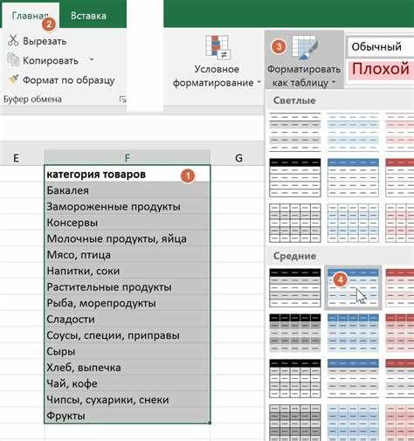Click the Фрукты cell
The height and width of the screenshot is (441, 414).
pyautogui.click(x=128, y=416)
